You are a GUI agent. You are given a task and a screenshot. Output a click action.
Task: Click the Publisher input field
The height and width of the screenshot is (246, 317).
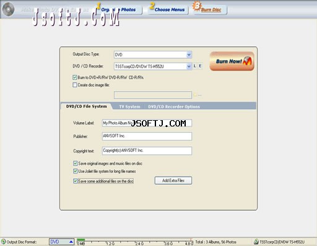tap(147, 136)
